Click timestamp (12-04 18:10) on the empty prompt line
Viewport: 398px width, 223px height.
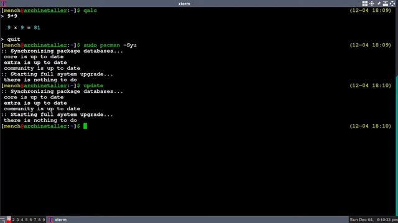click(x=371, y=126)
